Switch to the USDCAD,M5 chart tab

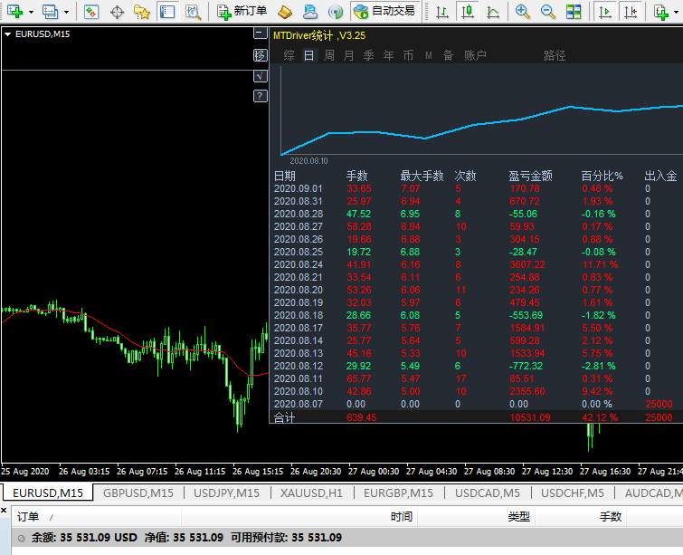(x=488, y=493)
